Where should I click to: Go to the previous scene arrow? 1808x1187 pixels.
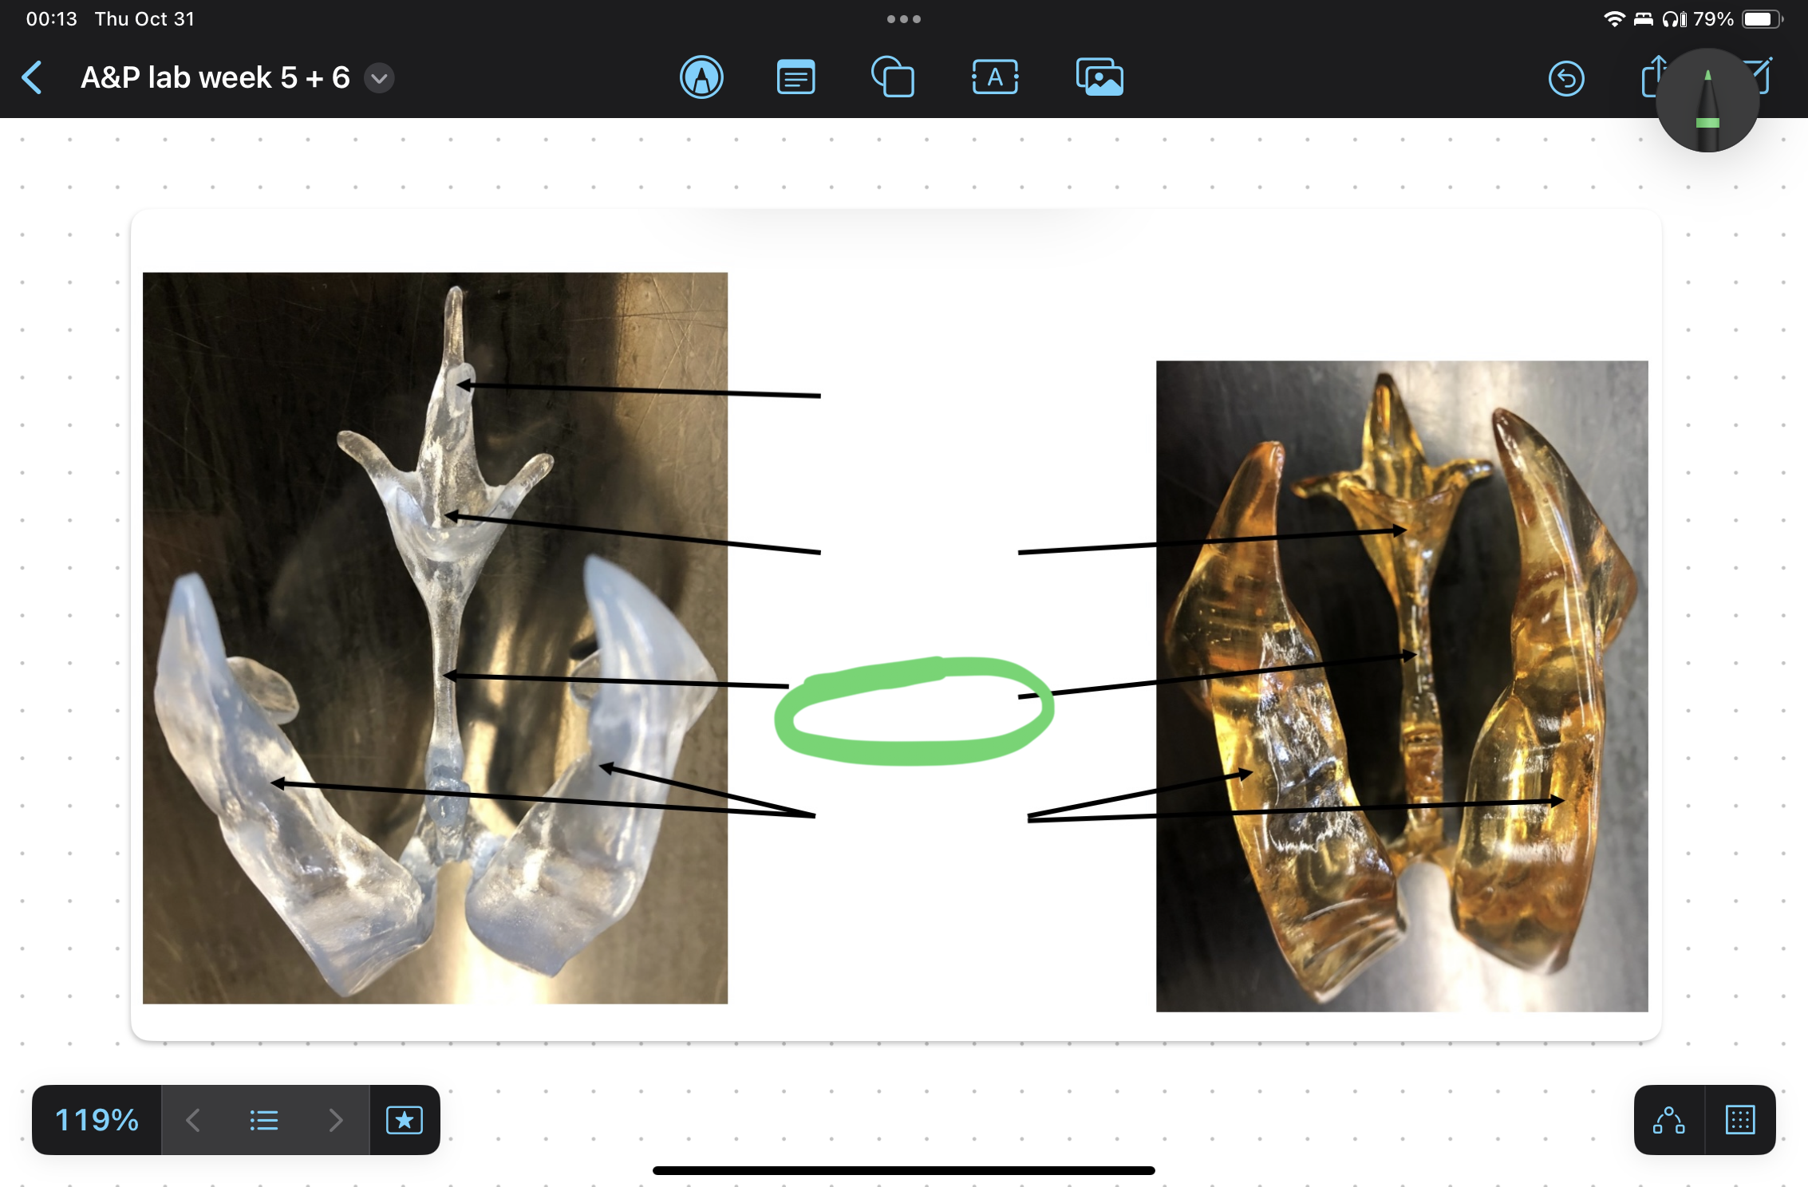[193, 1120]
